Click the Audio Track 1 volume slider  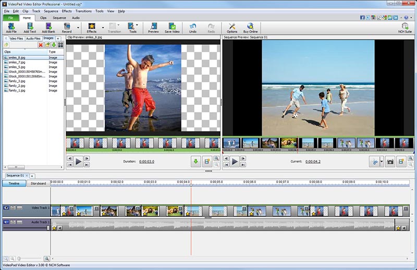48,227
